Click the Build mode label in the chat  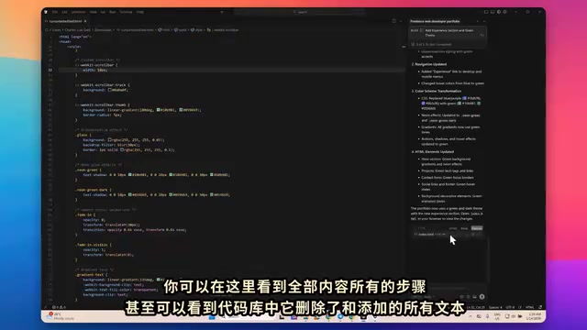tap(414, 30)
